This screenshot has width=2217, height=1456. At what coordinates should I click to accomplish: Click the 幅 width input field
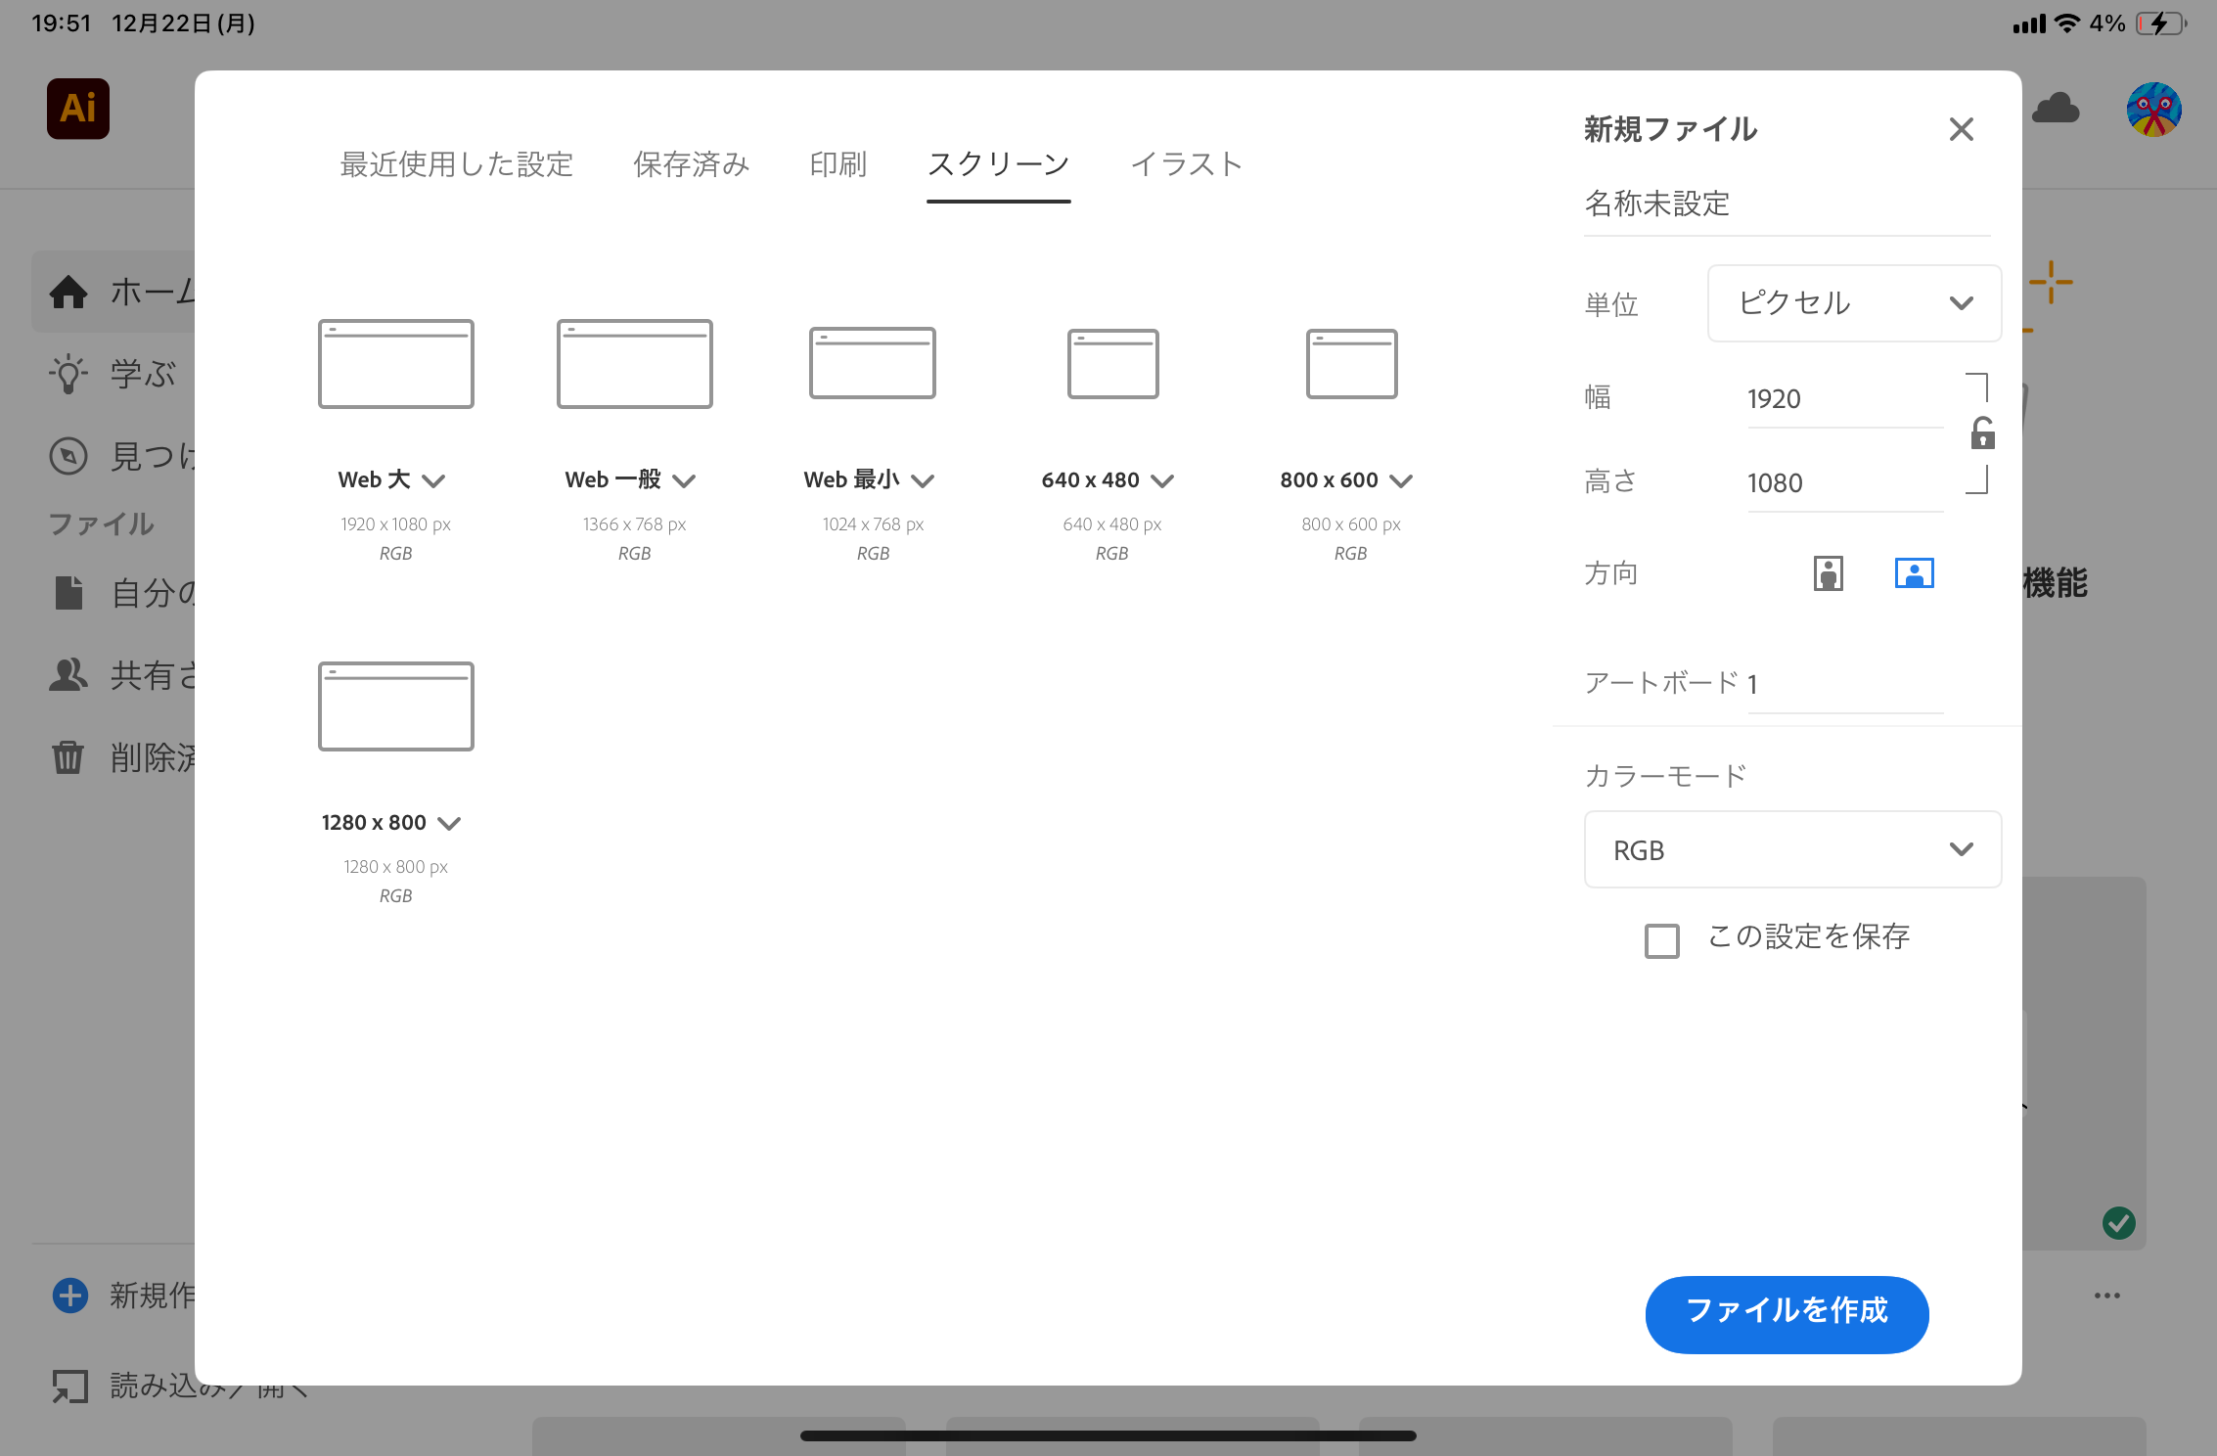coord(1843,399)
